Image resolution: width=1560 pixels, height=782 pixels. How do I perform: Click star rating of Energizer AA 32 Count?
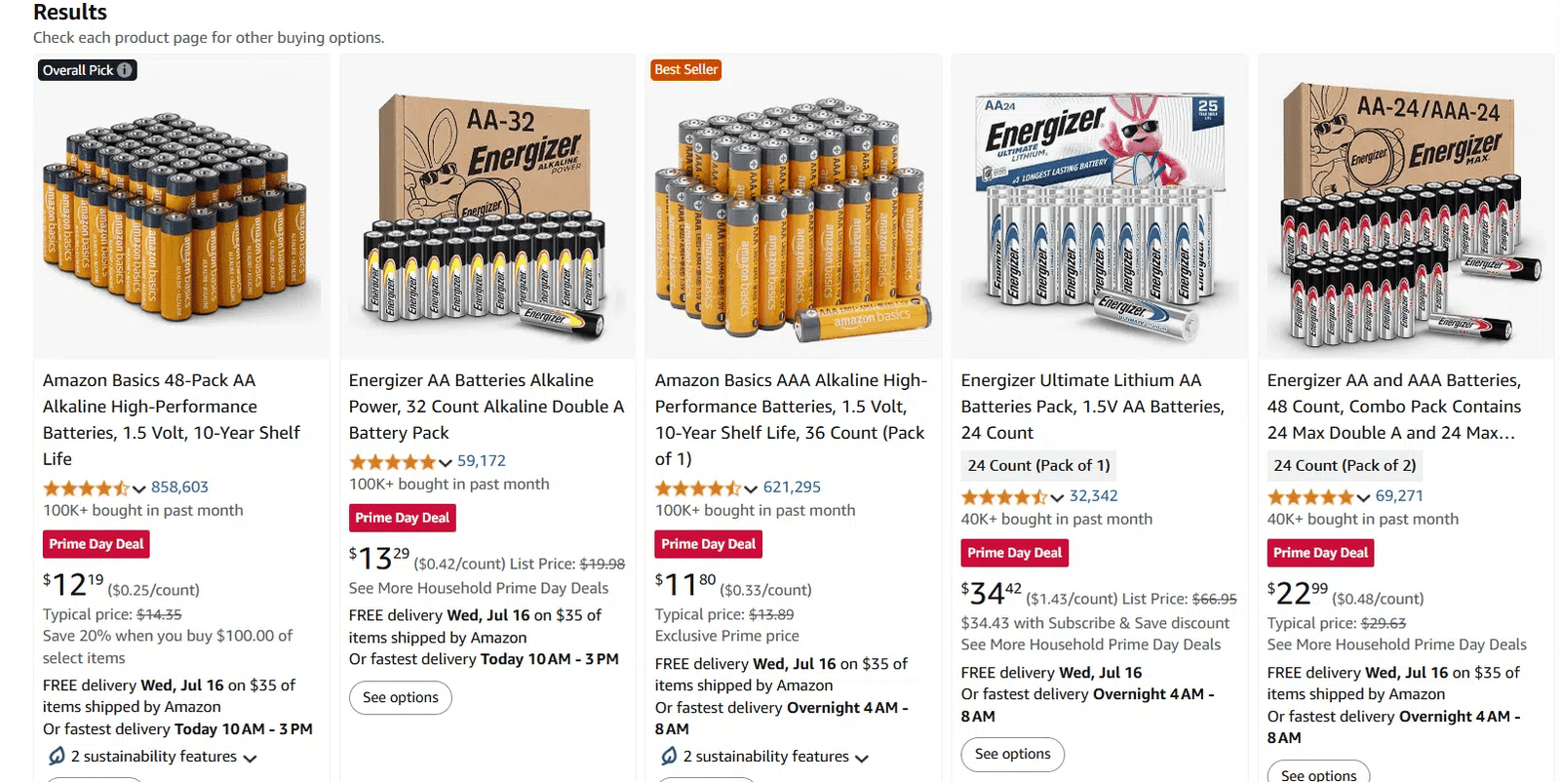click(x=393, y=461)
